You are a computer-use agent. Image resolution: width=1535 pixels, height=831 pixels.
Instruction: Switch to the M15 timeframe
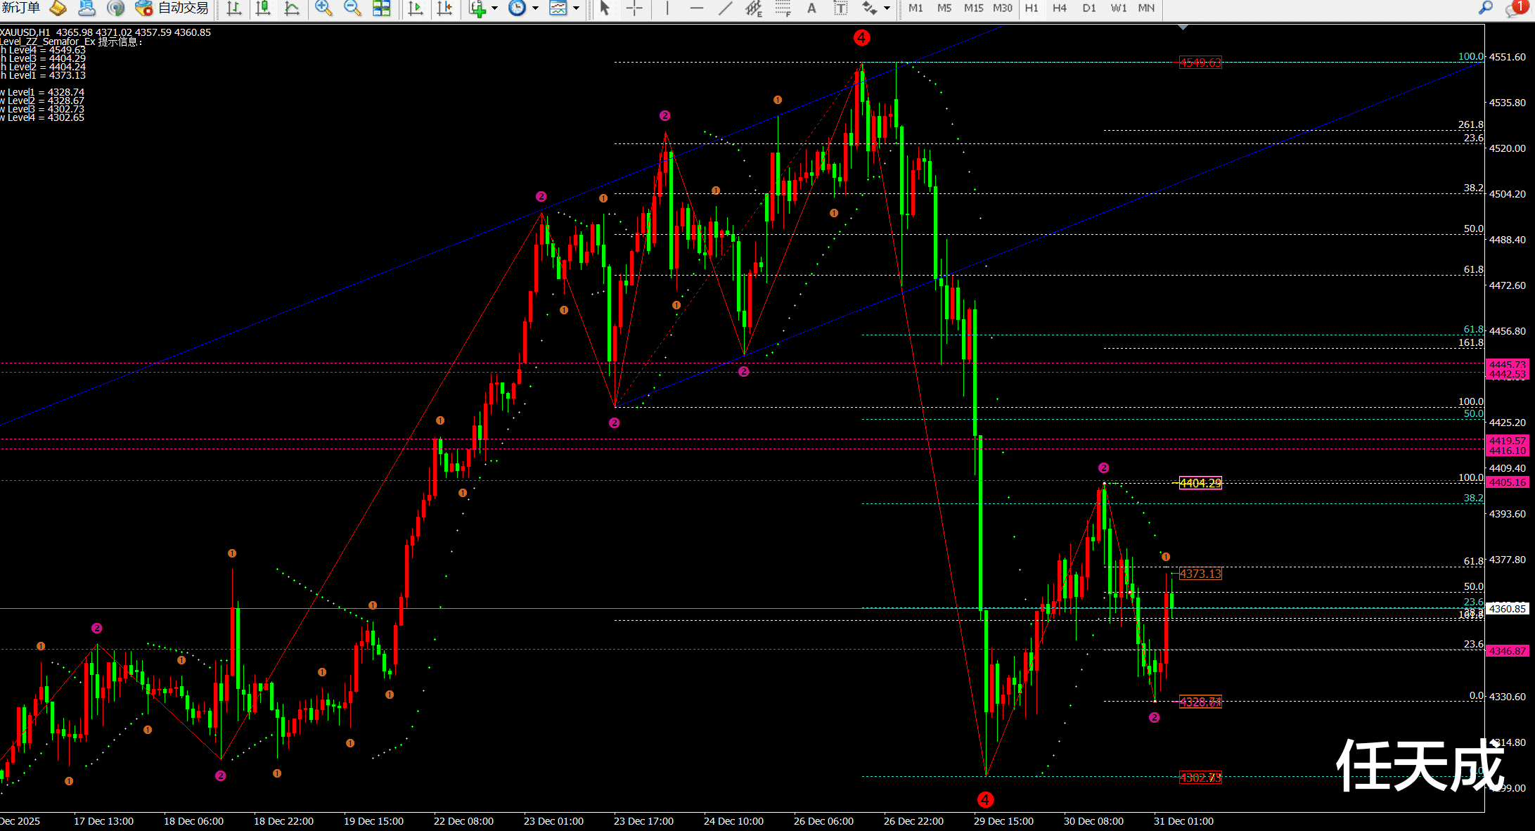click(x=973, y=8)
